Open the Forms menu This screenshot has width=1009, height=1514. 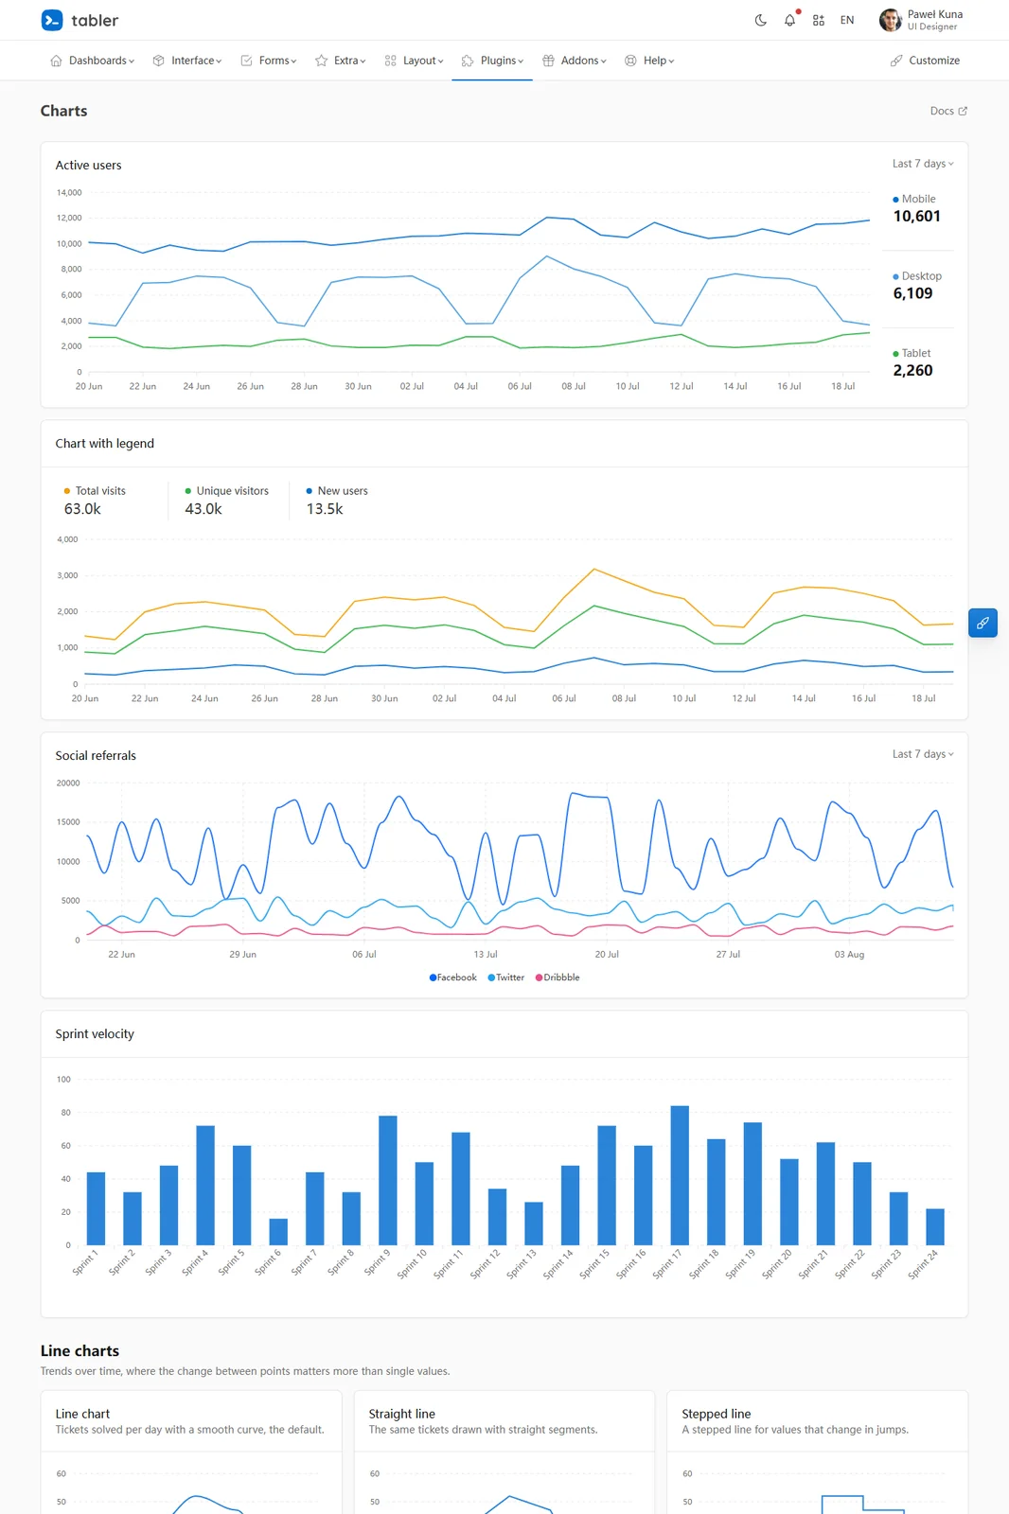point(269,61)
